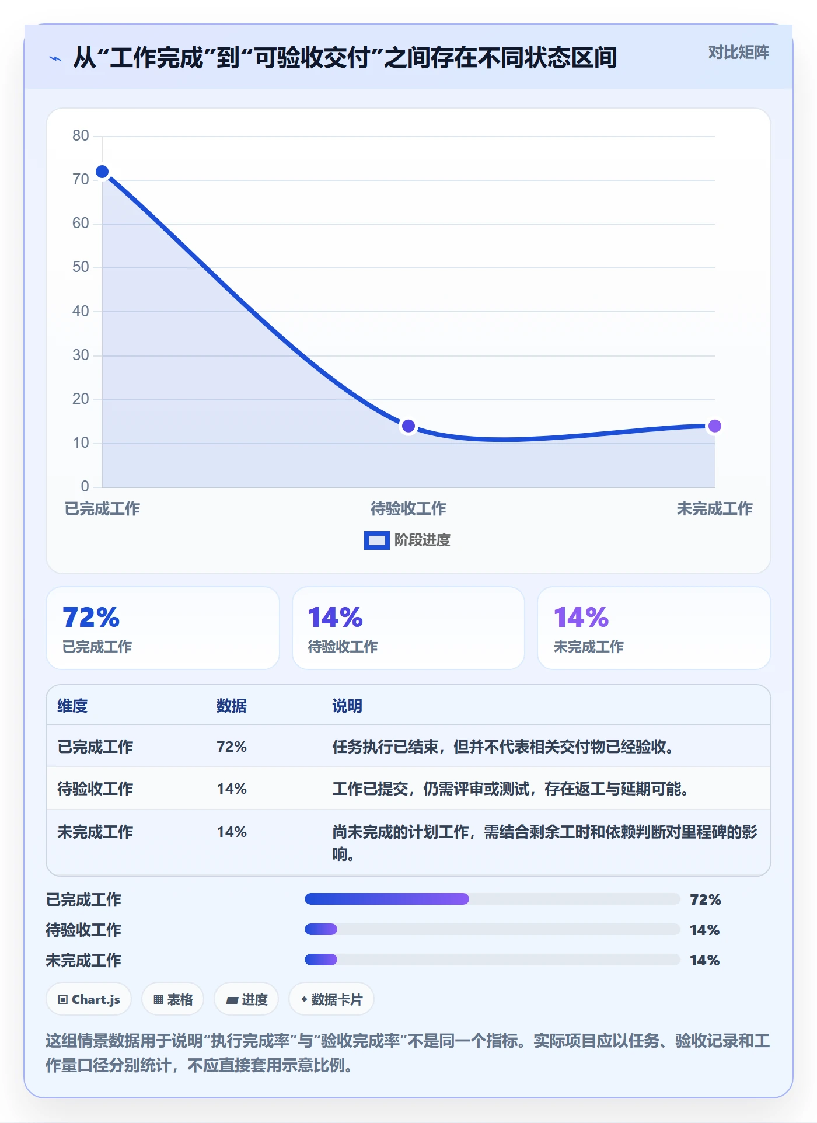Open the 14% 待验收工作 data card
Image resolution: width=817 pixels, height=1123 pixels.
tap(408, 628)
